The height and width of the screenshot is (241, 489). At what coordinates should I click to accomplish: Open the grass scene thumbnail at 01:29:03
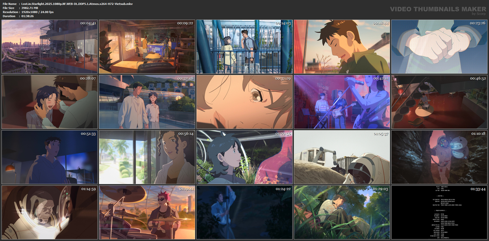(342, 212)
